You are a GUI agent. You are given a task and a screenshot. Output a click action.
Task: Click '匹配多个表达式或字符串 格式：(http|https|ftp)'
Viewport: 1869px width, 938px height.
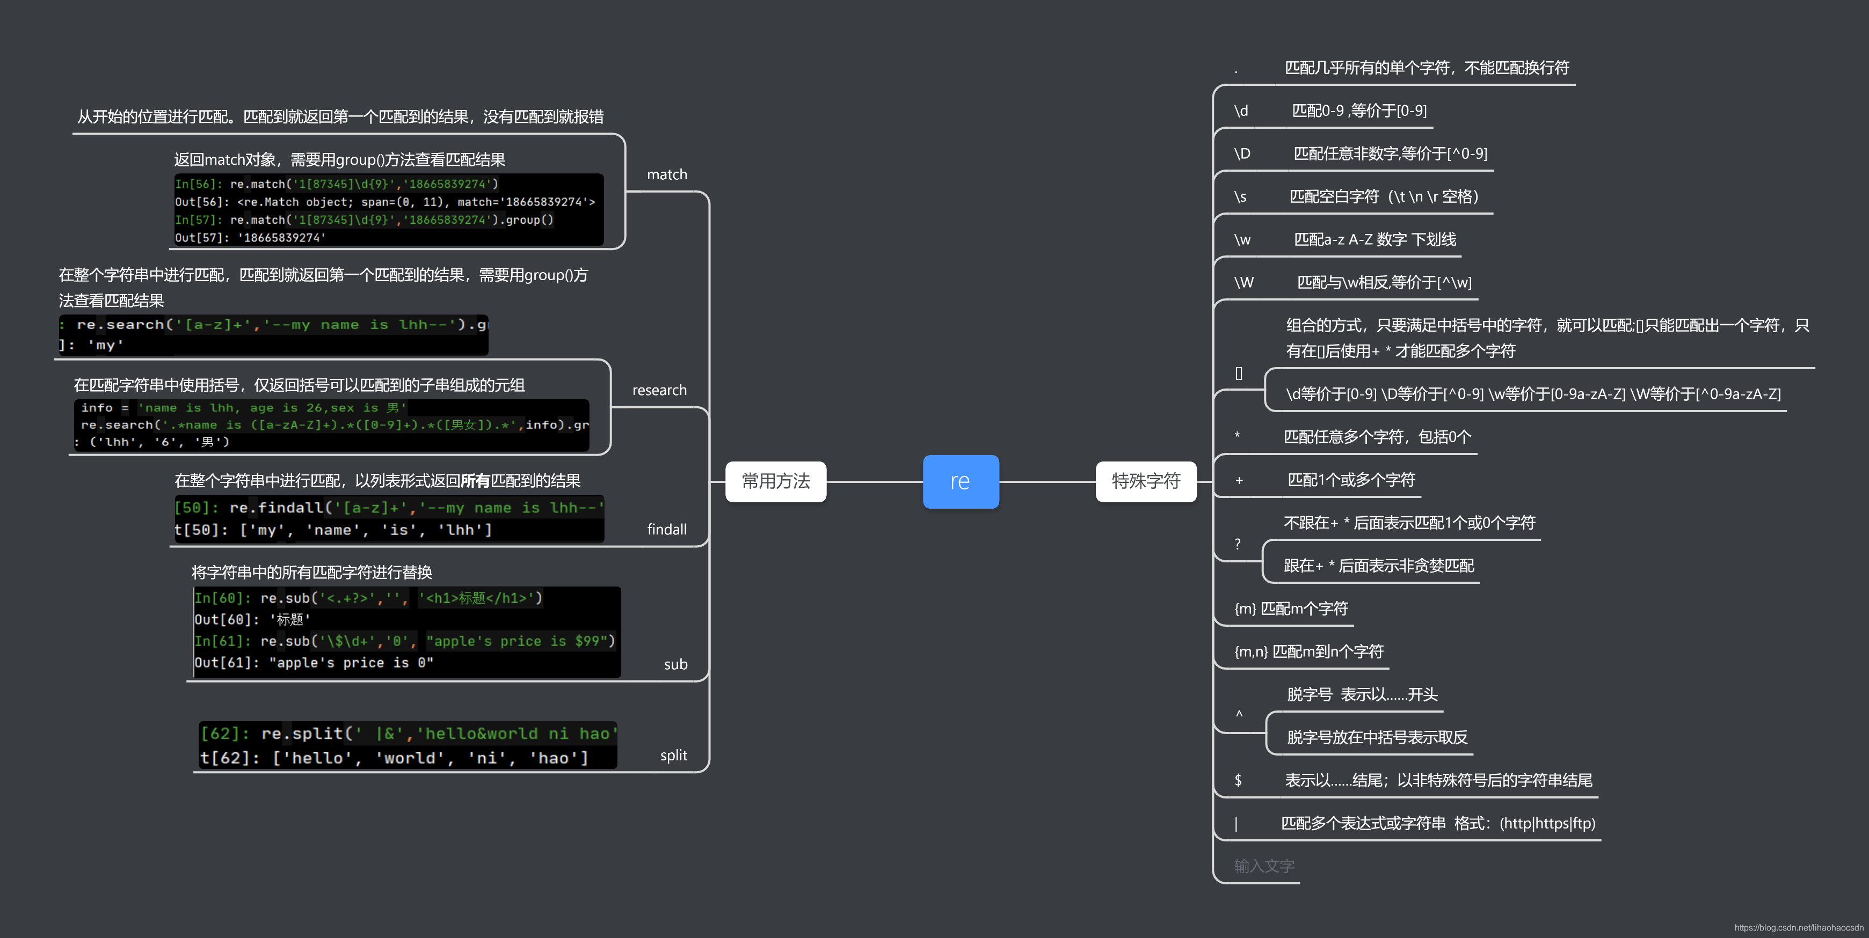pos(1438,824)
